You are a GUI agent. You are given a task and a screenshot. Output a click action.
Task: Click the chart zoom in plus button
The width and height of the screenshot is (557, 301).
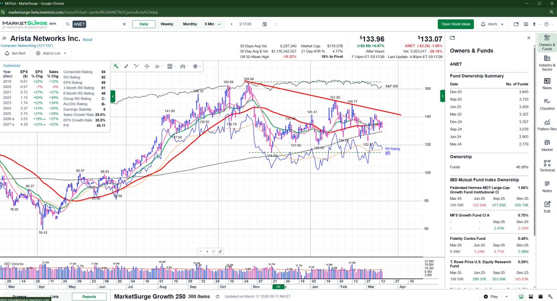click(x=207, y=252)
